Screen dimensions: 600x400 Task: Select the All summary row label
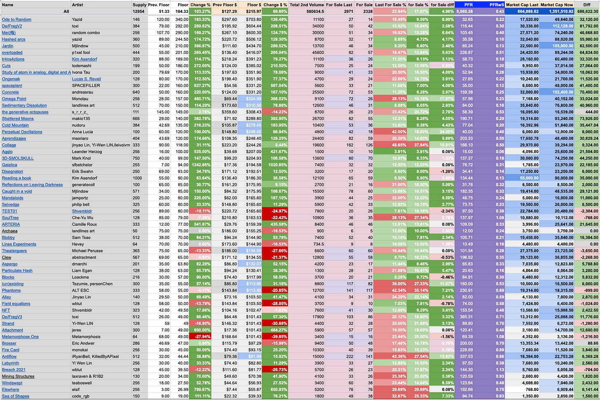(x=66, y=11)
